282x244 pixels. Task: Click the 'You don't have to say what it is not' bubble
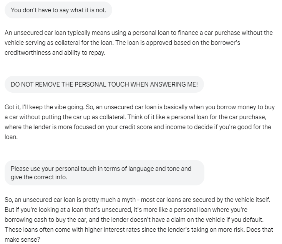(x=58, y=10)
